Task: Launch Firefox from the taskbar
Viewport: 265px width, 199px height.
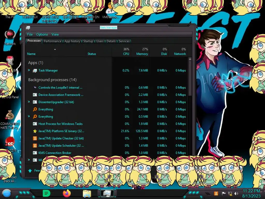Action: pyautogui.click(x=67, y=193)
